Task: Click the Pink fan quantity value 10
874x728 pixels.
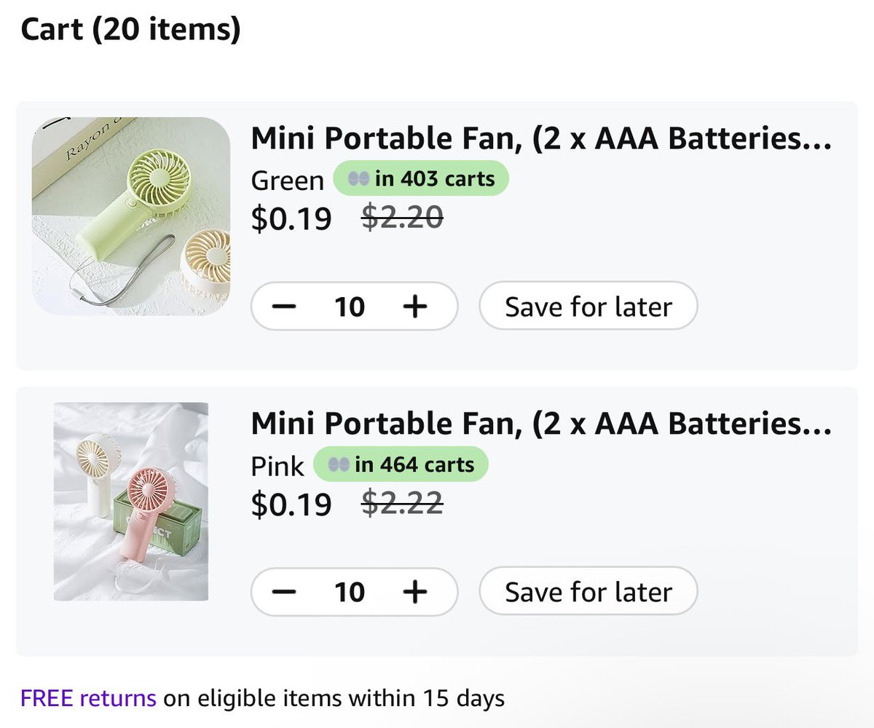Action: [x=350, y=592]
